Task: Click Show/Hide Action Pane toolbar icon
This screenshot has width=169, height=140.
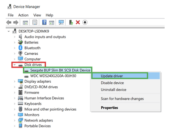Action: tap(52, 23)
